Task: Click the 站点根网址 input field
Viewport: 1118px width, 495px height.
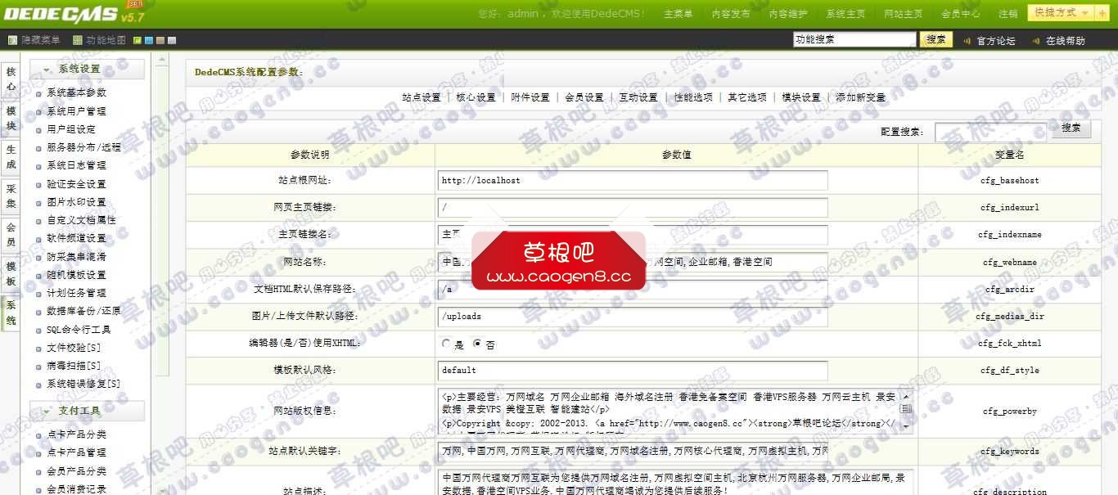Action: coord(633,180)
